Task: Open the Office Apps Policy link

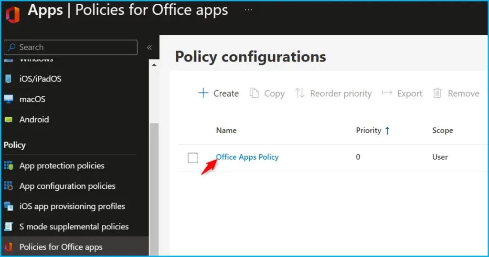Action: pyautogui.click(x=247, y=157)
